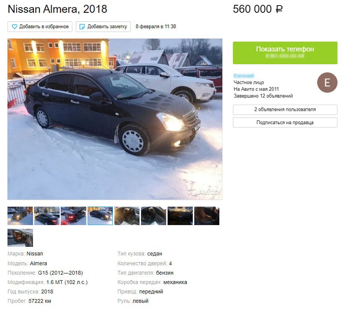
Task: Open seller avatar with letter E
Action: [x=327, y=83]
